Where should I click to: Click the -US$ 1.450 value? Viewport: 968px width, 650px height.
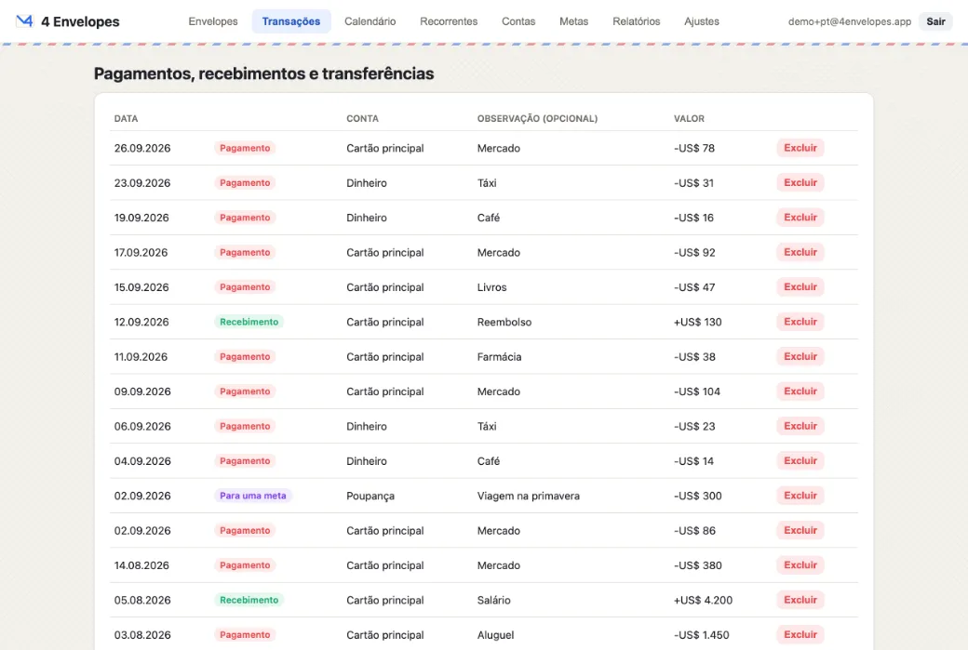[x=701, y=634]
